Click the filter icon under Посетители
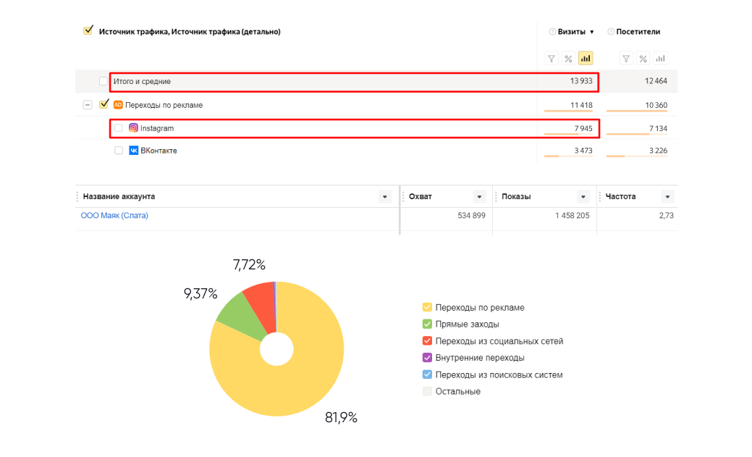Screen dimensions: 752x457 click(626, 59)
